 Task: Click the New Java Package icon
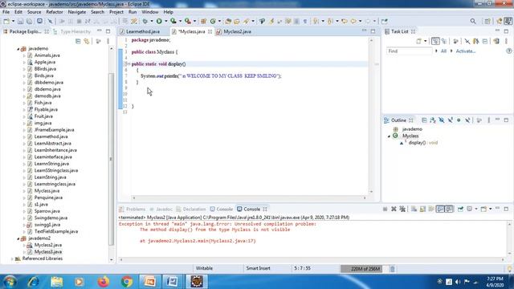pyautogui.click(x=203, y=21)
